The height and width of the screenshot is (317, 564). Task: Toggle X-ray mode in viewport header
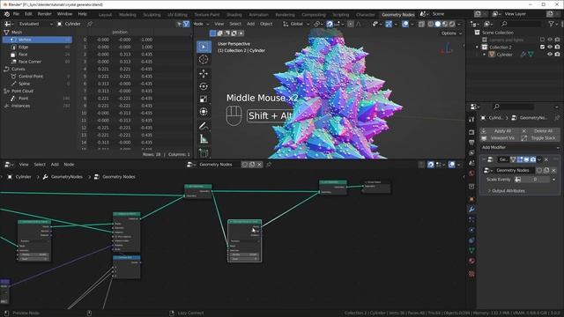coord(421,24)
